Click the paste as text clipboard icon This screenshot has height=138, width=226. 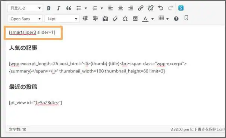[x=105, y=19]
